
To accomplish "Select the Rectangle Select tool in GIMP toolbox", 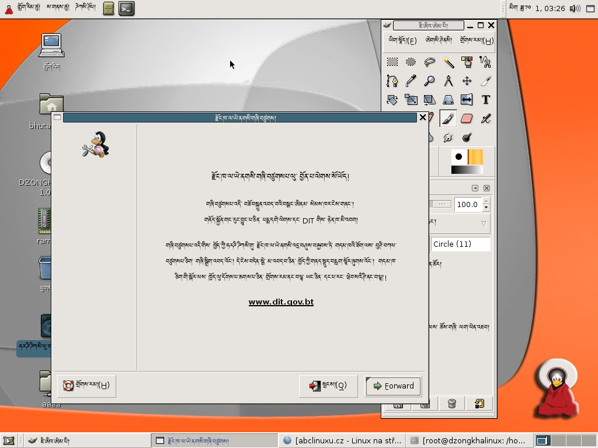I will click(392, 62).
